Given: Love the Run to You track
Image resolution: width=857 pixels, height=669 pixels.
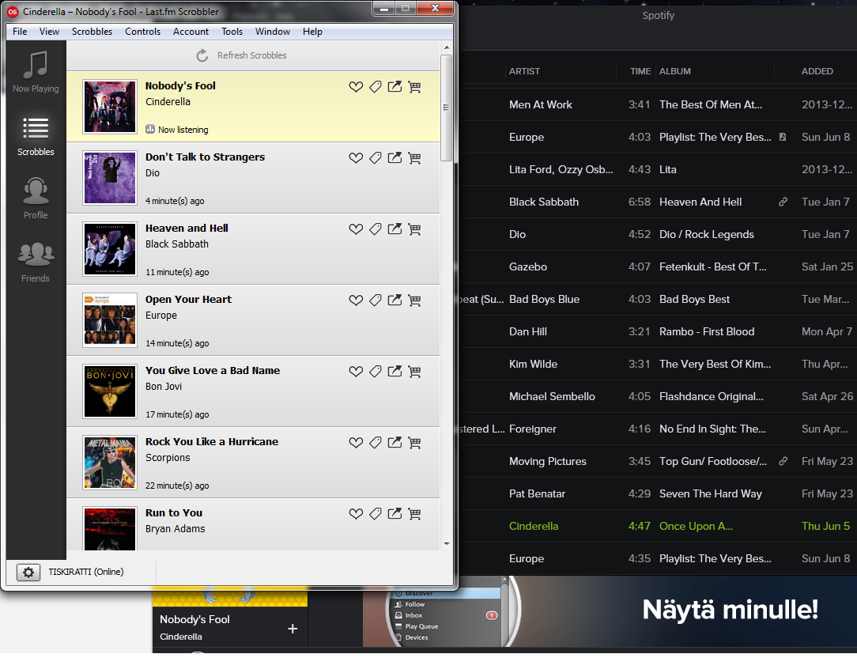Looking at the screenshot, I should [356, 514].
